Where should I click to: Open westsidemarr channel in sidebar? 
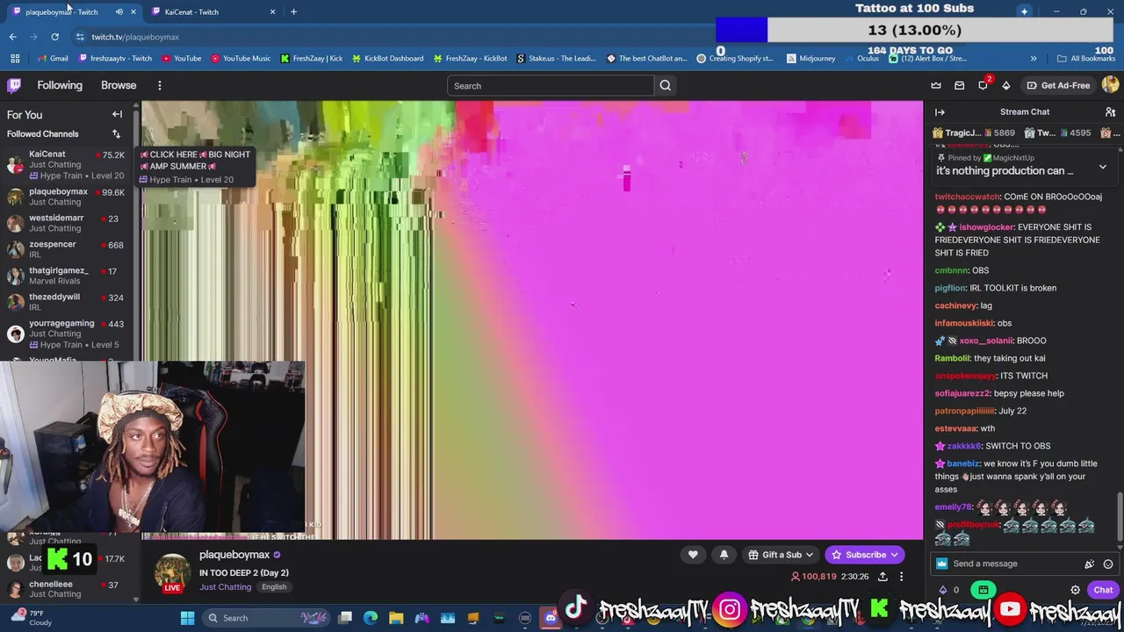tap(67, 223)
